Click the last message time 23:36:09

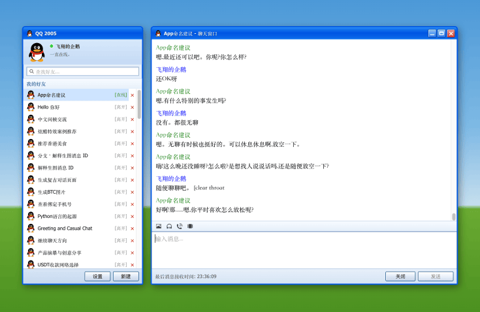coord(206,276)
